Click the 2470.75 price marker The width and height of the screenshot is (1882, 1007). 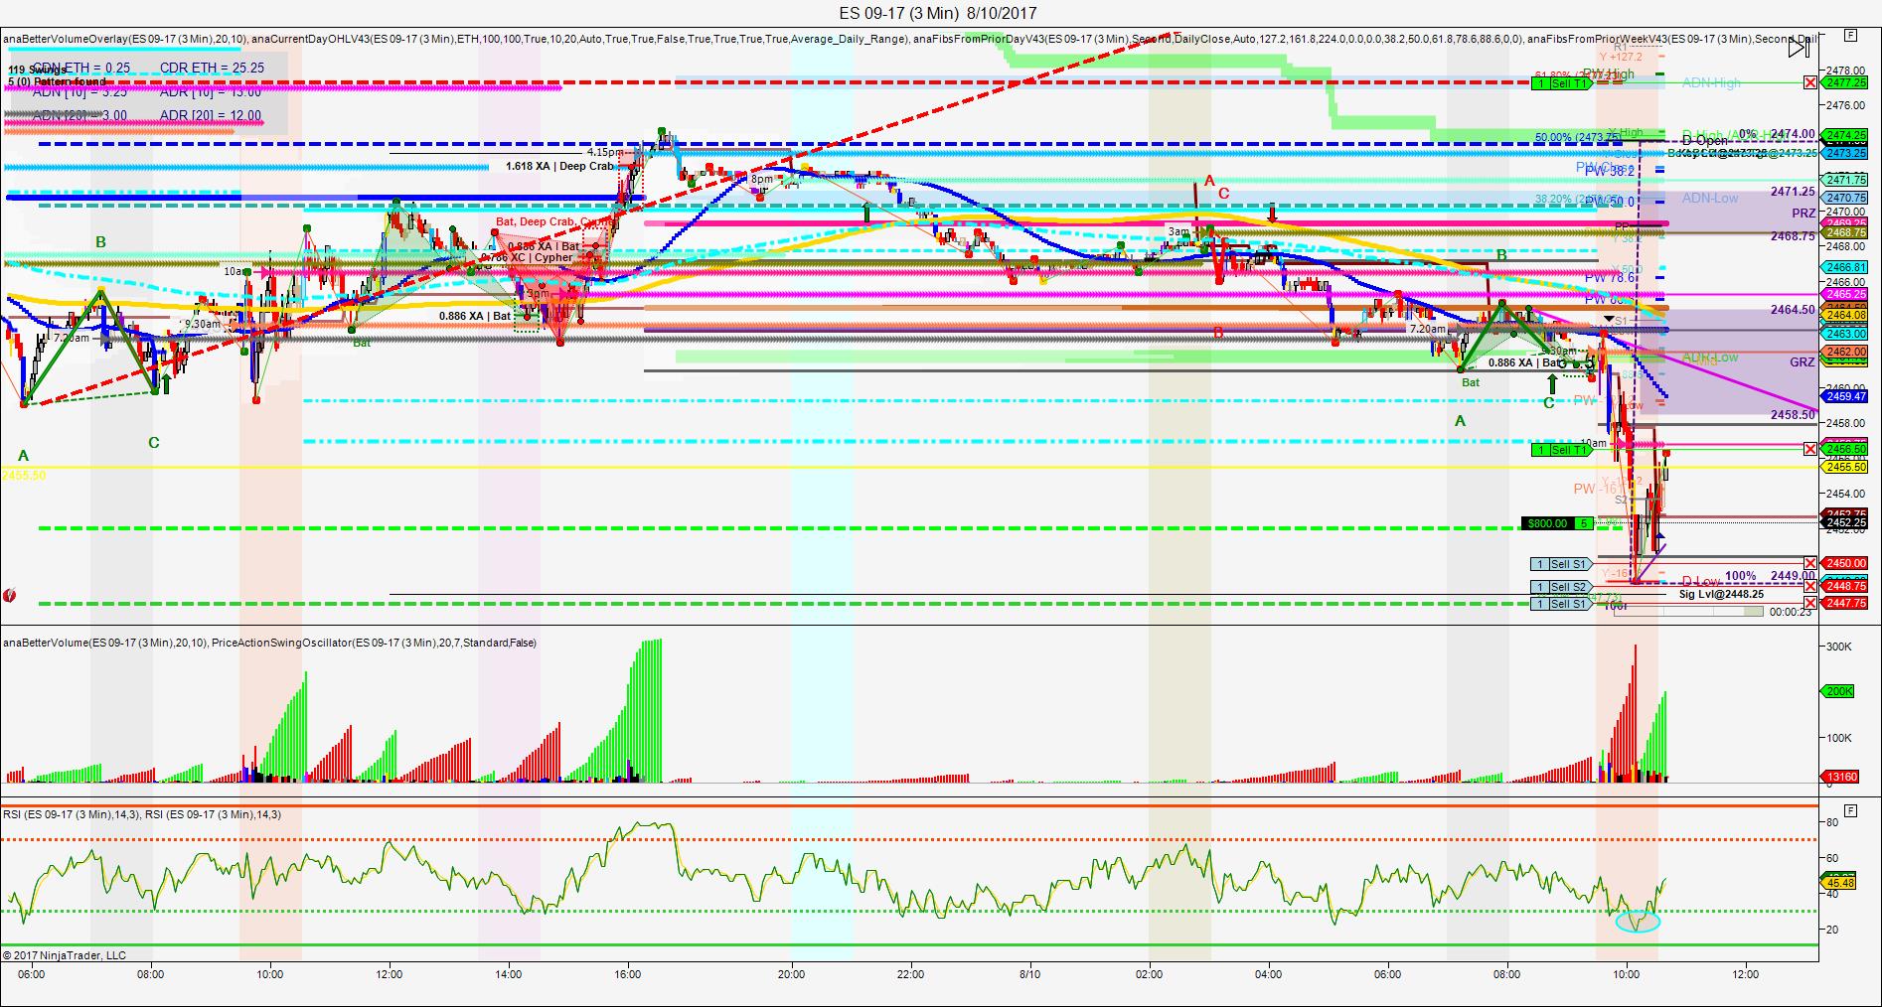tap(1846, 198)
